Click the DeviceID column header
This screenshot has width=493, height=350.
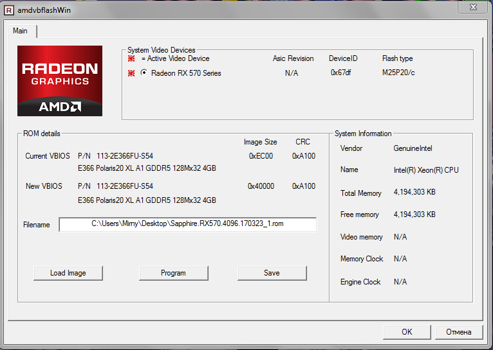(x=343, y=58)
